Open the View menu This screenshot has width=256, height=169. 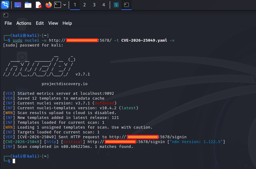point(53,23)
